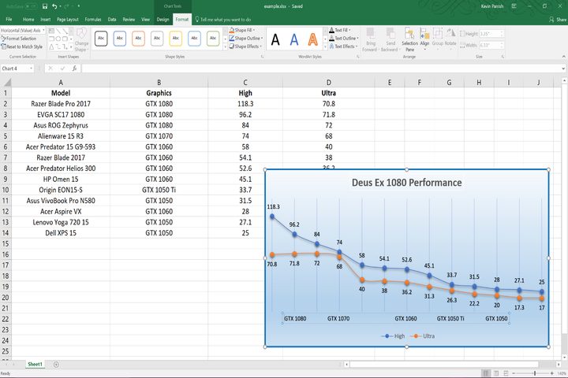Click Format Selection
Screen dimensions: 568x378
click(19, 39)
